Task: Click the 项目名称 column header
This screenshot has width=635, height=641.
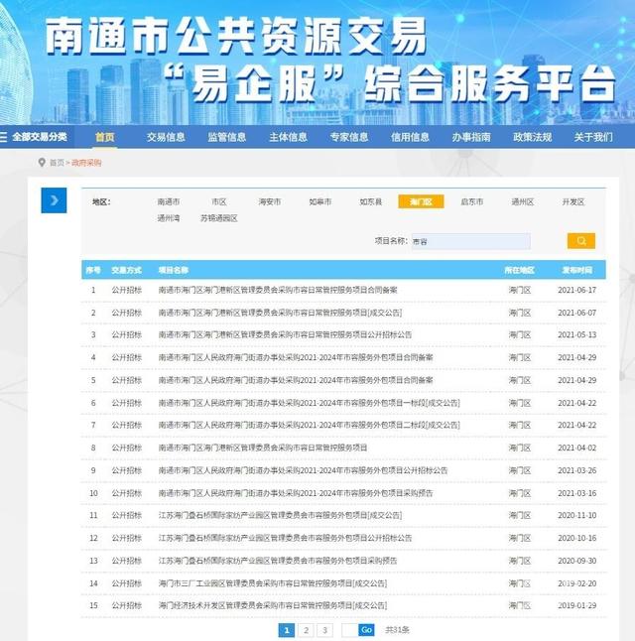Action: click(x=174, y=270)
